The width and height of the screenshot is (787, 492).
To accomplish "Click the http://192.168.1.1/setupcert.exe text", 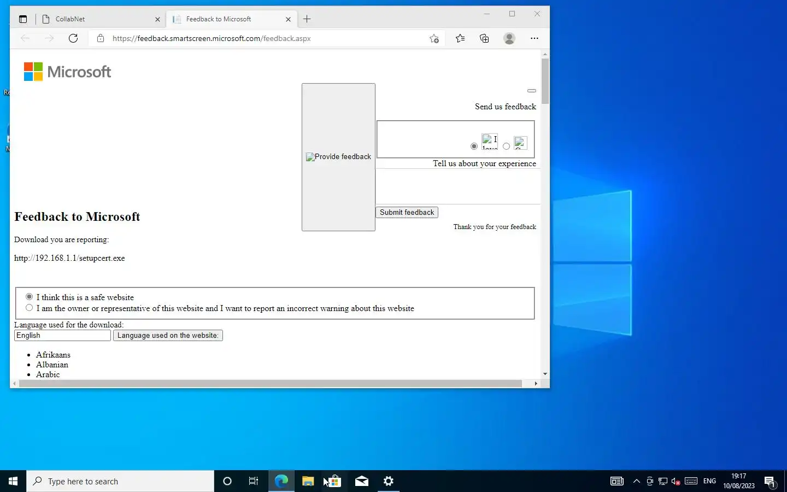I will 69,258.
